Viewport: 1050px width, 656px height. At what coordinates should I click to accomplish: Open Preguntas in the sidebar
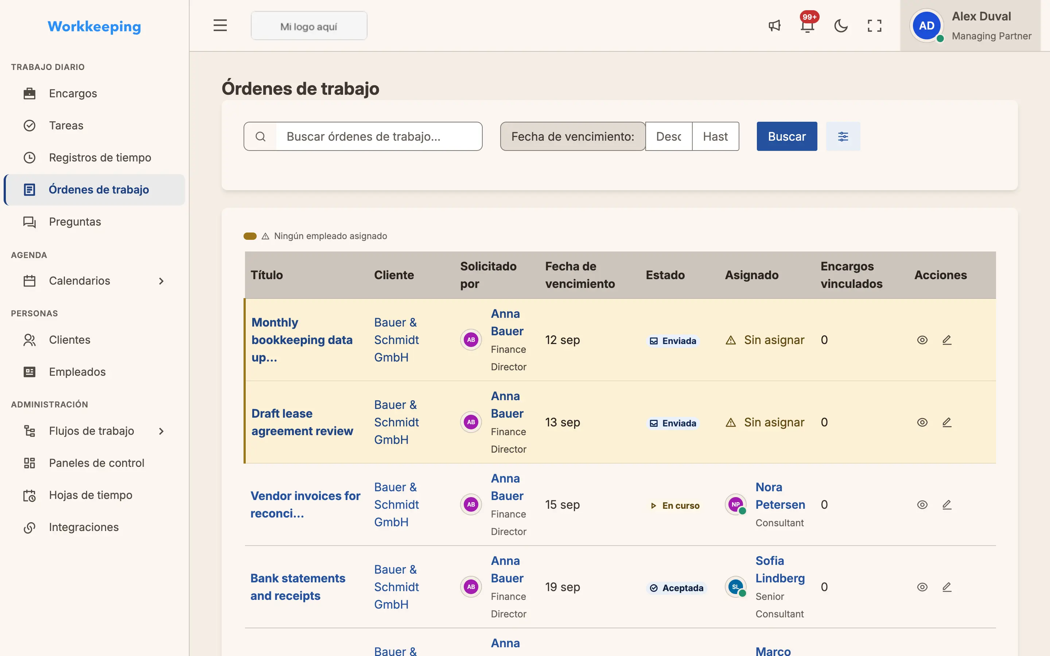pos(94,222)
